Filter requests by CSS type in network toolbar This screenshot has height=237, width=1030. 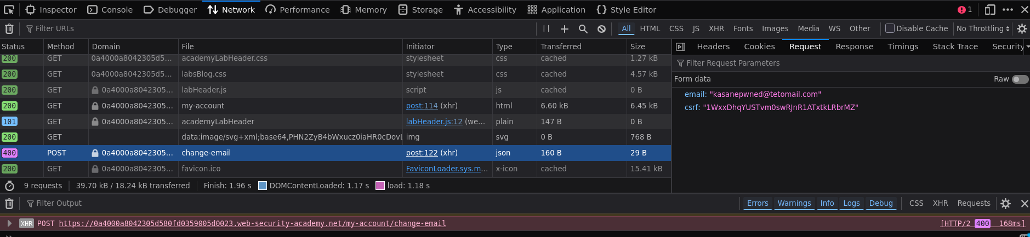(676, 28)
